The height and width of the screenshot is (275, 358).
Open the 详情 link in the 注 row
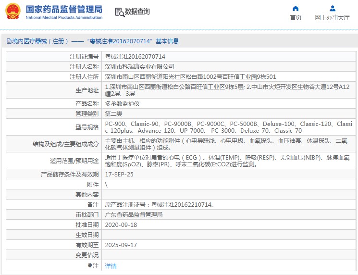click(111, 266)
